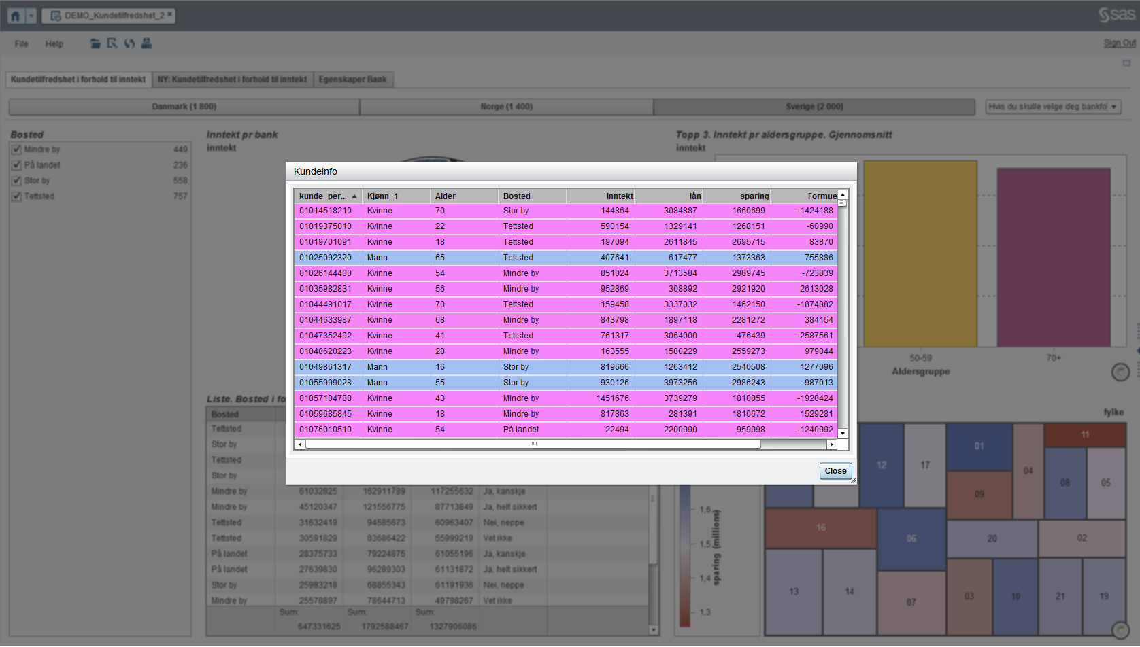
Task: Click the Kundeinfo table scroll up arrow
Action: (843, 194)
